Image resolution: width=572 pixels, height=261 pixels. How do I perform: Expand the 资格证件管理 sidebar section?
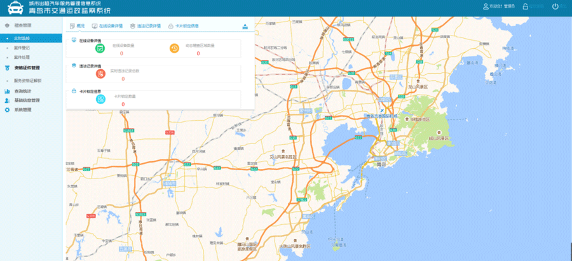point(27,68)
